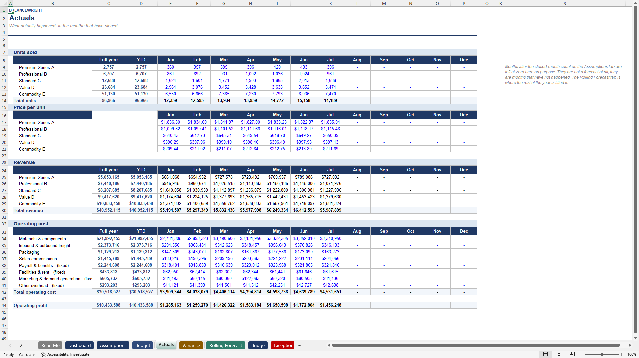Image resolution: width=639 pixels, height=358 pixels.
Task: Click the horizontal scrollbar thumb
Action: click(476, 345)
